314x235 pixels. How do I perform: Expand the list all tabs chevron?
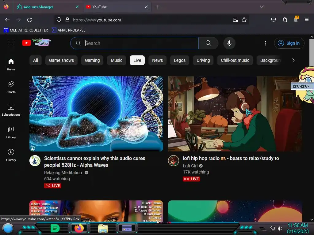[x=262, y=7]
